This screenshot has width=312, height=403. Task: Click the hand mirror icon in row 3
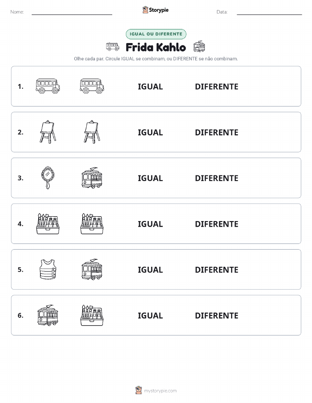click(x=48, y=178)
